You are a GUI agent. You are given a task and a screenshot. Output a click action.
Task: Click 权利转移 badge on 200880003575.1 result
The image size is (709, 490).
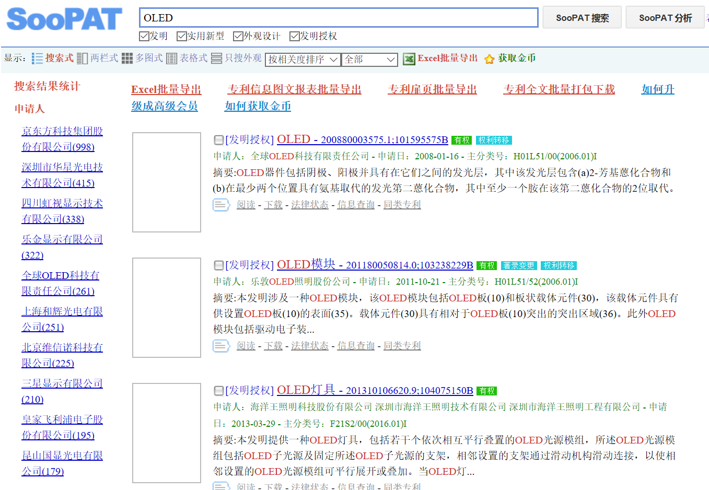494,140
